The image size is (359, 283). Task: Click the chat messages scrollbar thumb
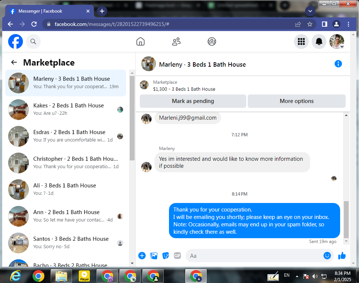[x=346, y=220]
